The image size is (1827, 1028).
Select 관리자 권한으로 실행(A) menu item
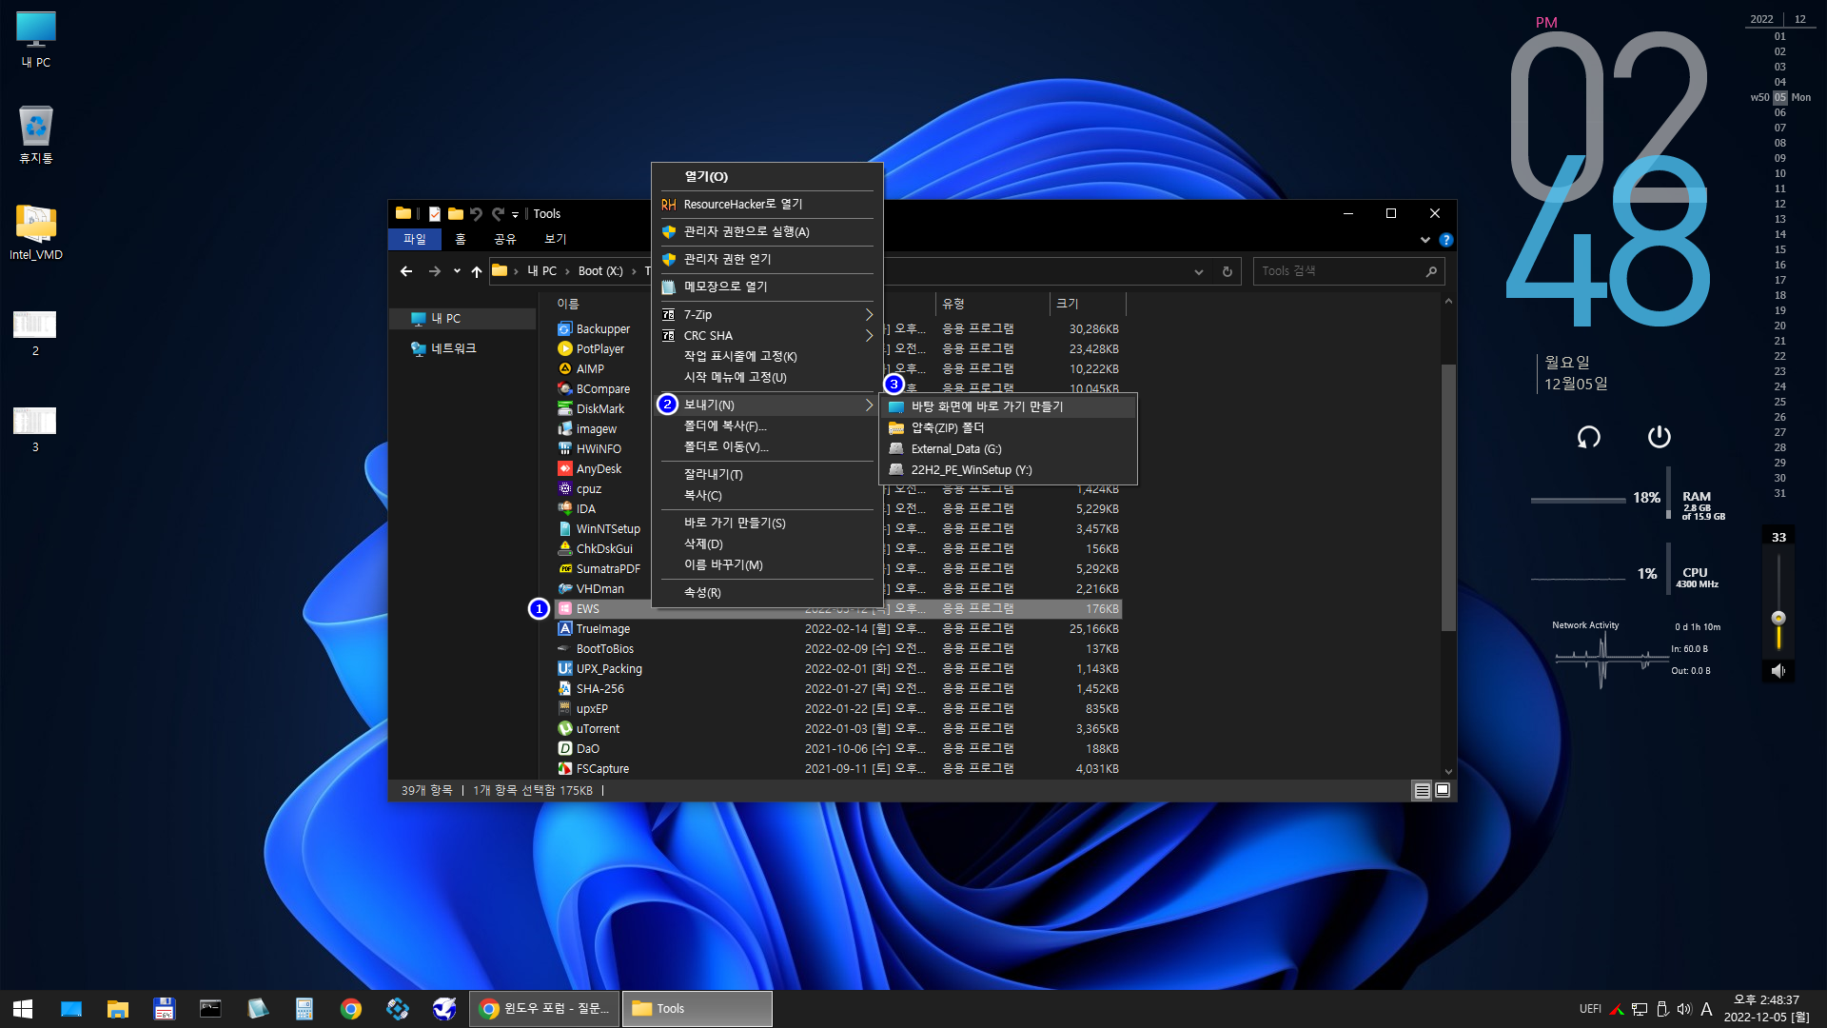pos(767,232)
